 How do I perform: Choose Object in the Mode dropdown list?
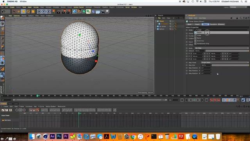(x=221, y=33)
